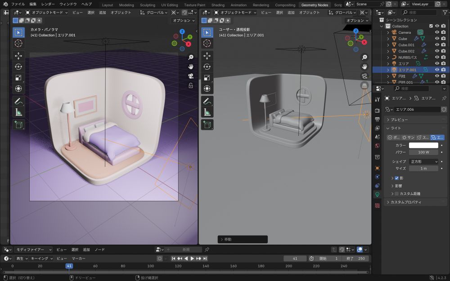This screenshot has height=281, width=450.
Task: Click the Blender logo icon in the menu bar
Action: 5,4
